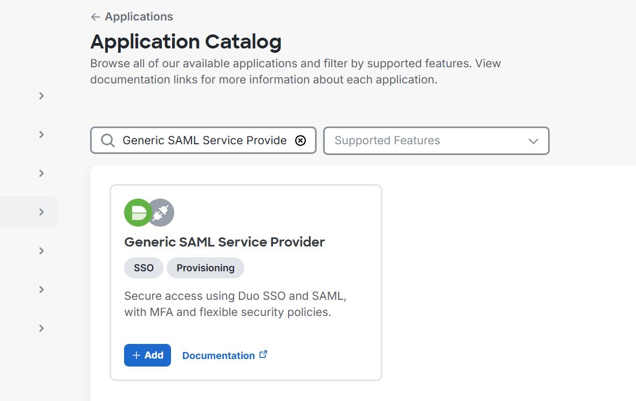Screen dimensions: 636x401
Task: Open the Generic SAML Service Provider card title
Action: 224,242
